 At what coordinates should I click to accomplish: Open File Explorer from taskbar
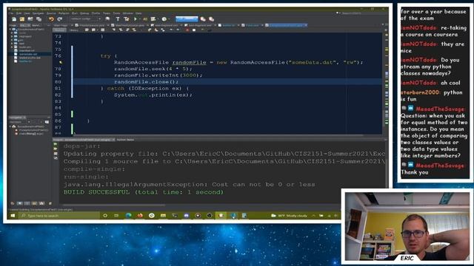(163, 216)
